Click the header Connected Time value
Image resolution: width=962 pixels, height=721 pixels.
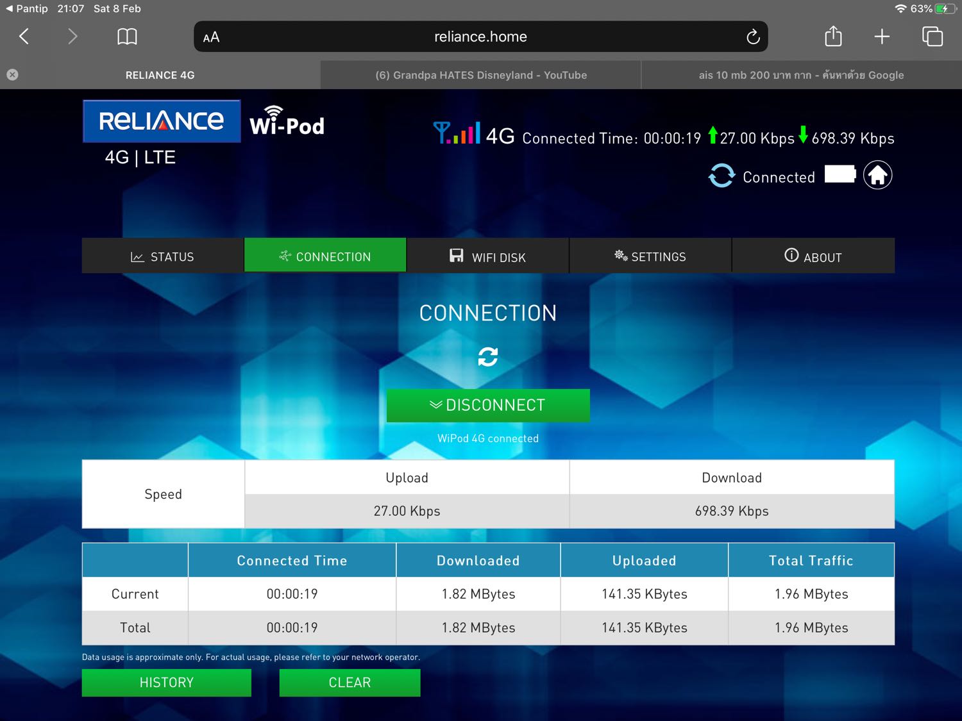coord(672,138)
